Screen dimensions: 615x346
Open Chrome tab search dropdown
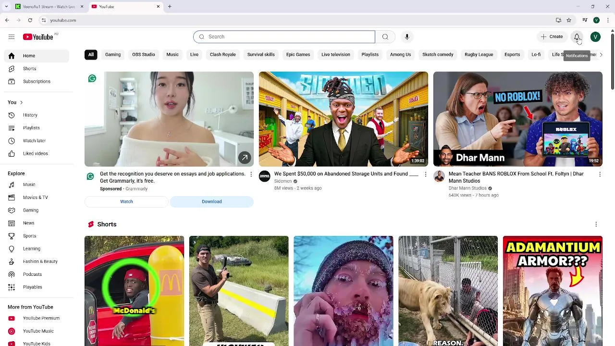(x=6, y=7)
